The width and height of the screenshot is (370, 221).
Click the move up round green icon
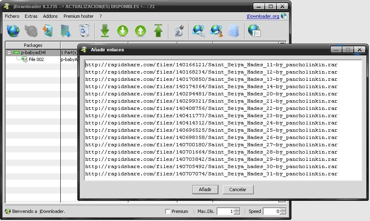coord(140,31)
